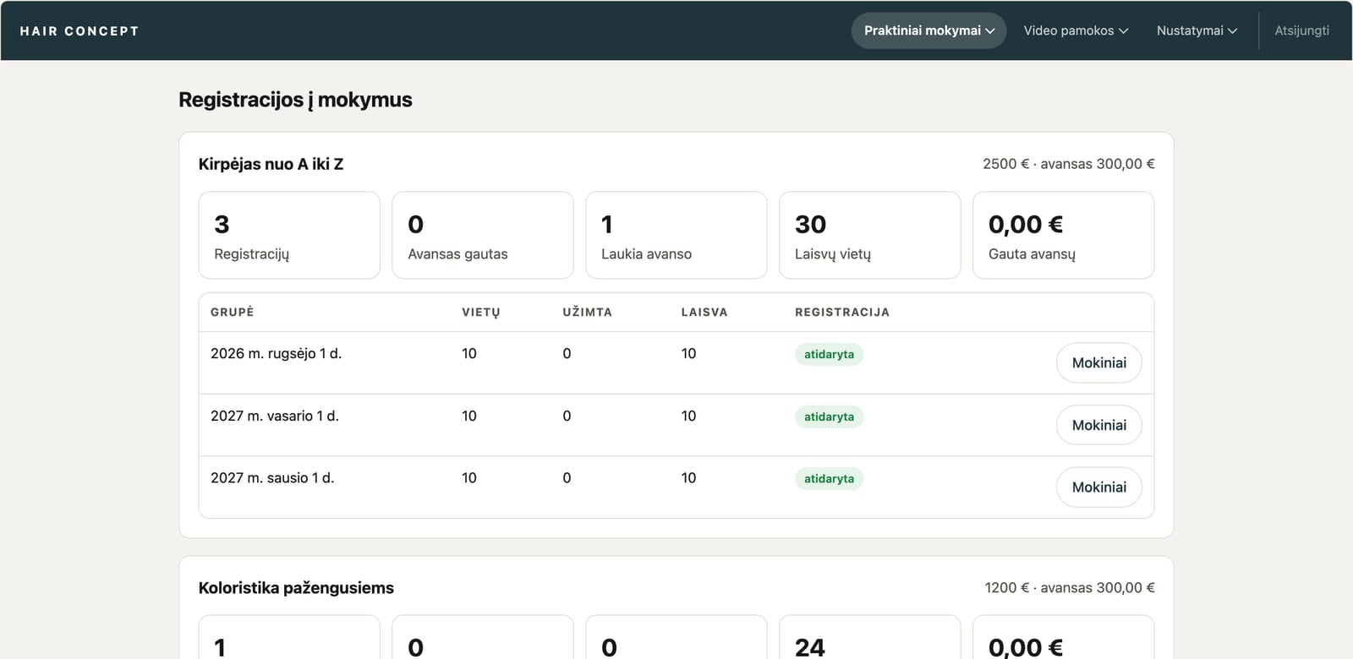Click the 1200 € avansas price text
This screenshot has height=659, width=1353.
[x=1069, y=587]
